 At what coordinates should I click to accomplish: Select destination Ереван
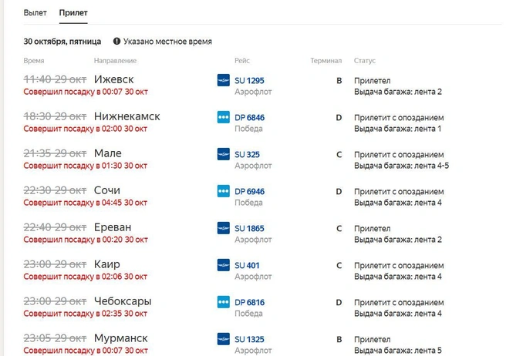click(113, 227)
